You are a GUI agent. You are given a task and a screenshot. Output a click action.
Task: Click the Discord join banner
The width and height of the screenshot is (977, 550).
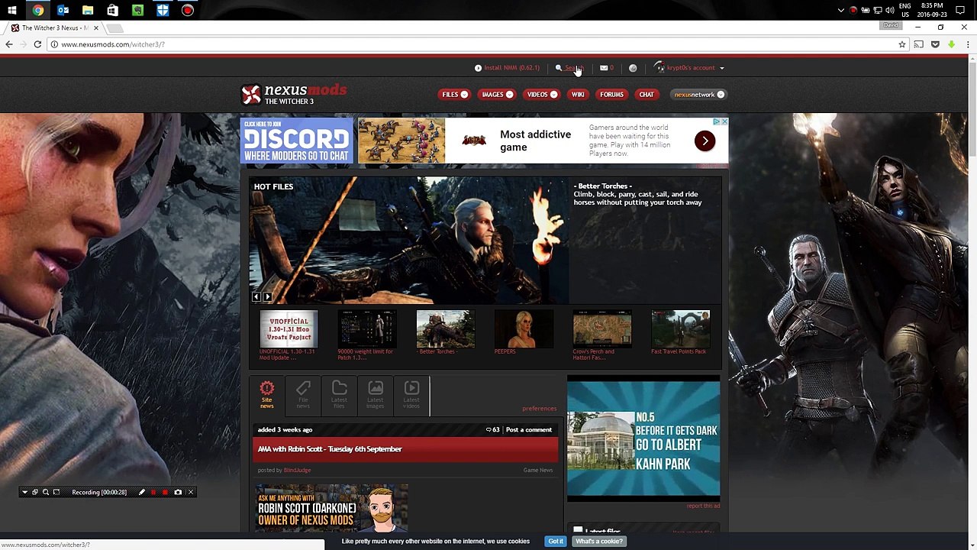(296, 141)
